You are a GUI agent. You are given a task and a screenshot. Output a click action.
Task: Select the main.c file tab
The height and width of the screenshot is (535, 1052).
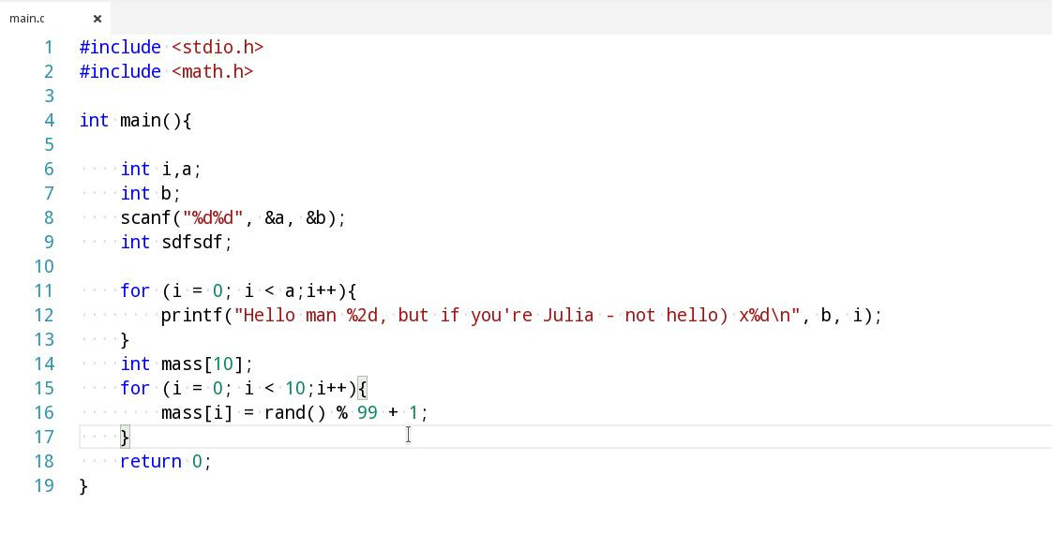coord(27,19)
